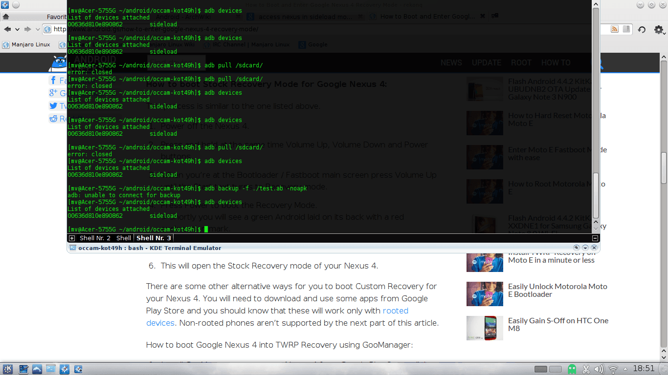
Task: Click the green ghost tray icon
Action: point(572,369)
